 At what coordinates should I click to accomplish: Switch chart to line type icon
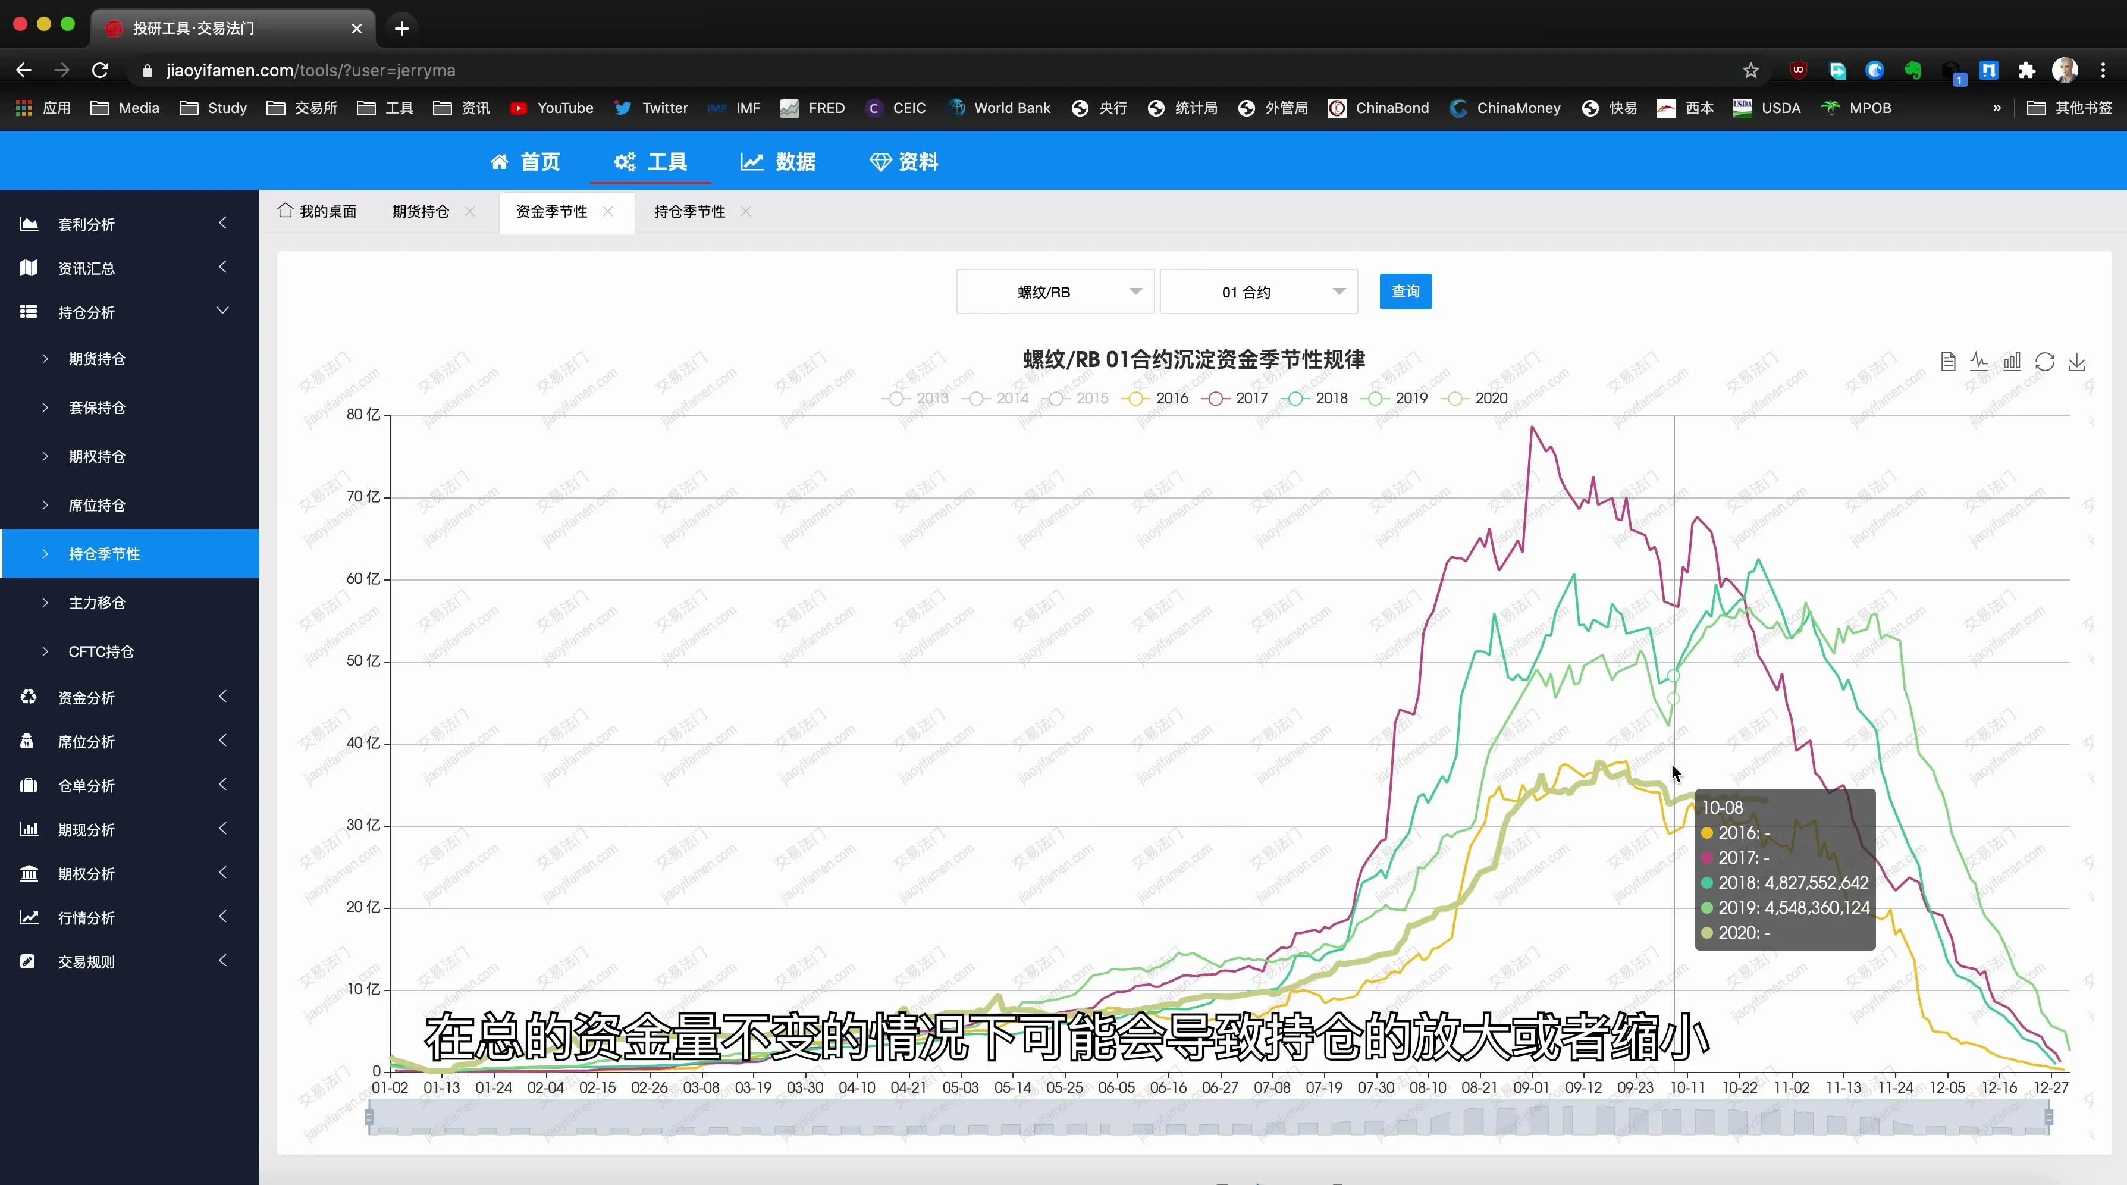tap(1979, 362)
